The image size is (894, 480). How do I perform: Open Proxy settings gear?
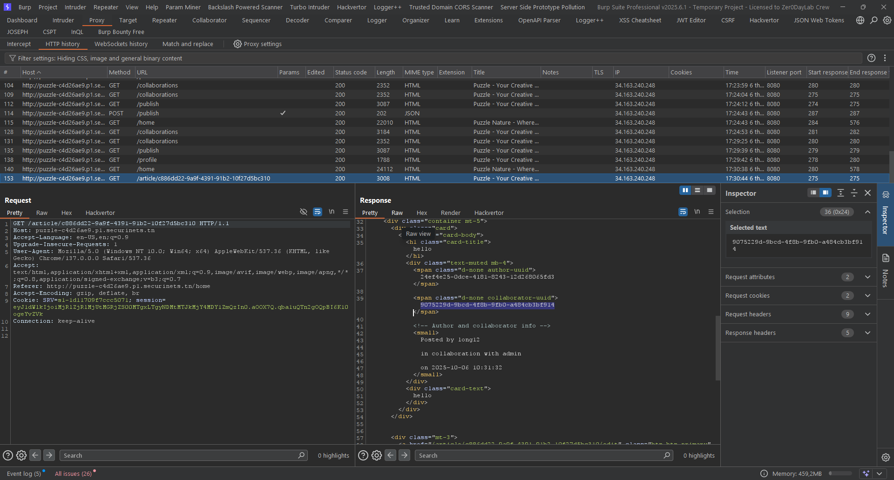click(x=237, y=44)
